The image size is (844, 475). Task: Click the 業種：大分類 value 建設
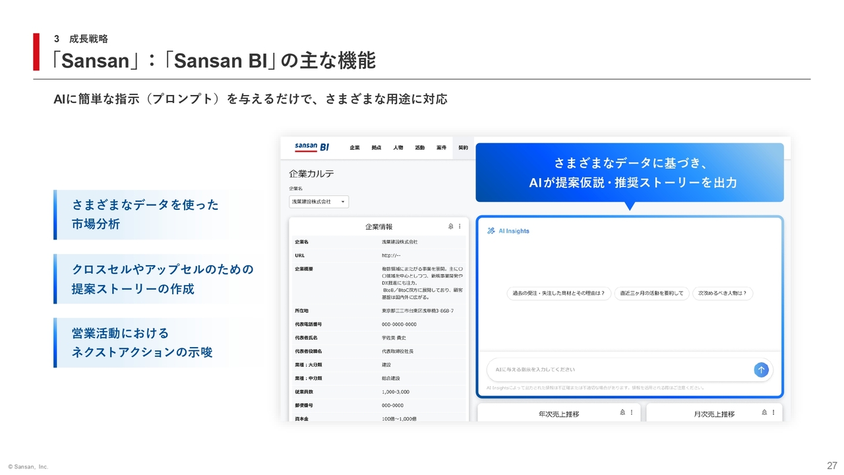click(x=386, y=365)
